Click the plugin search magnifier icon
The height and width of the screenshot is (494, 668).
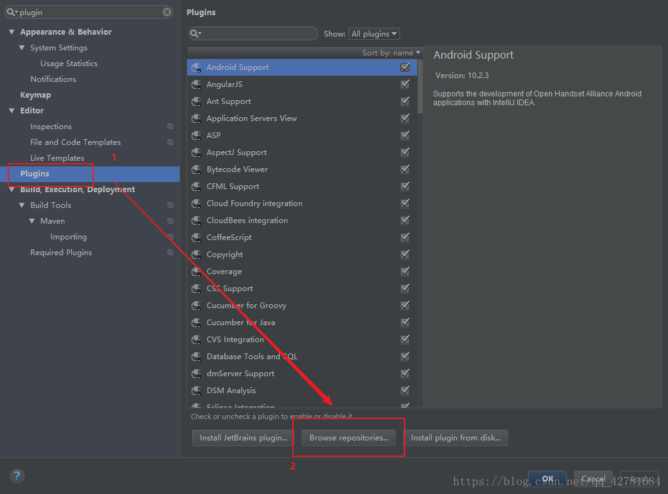coord(195,33)
